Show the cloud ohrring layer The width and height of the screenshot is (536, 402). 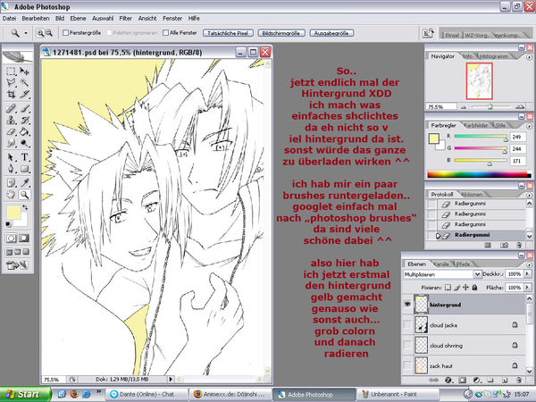pyautogui.click(x=407, y=345)
